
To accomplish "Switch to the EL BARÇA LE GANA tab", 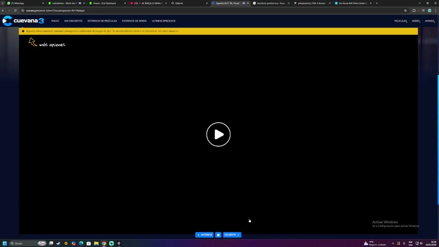I will [x=148, y=3].
